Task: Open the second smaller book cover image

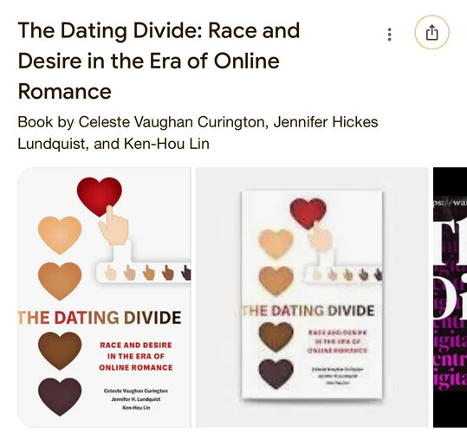Action: [x=312, y=297]
